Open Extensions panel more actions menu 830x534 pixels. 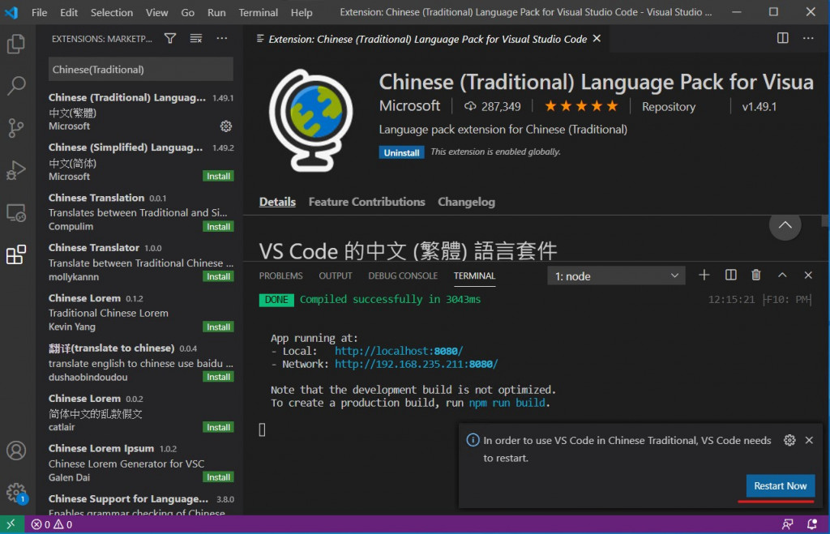pos(222,39)
